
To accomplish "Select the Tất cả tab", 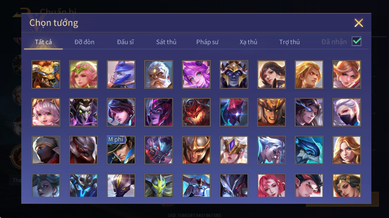I will pos(43,42).
